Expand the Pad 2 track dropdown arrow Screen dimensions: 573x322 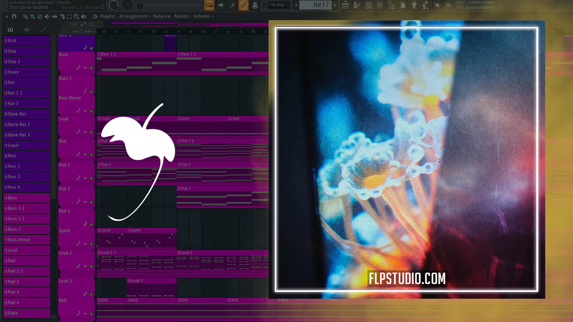85,178
